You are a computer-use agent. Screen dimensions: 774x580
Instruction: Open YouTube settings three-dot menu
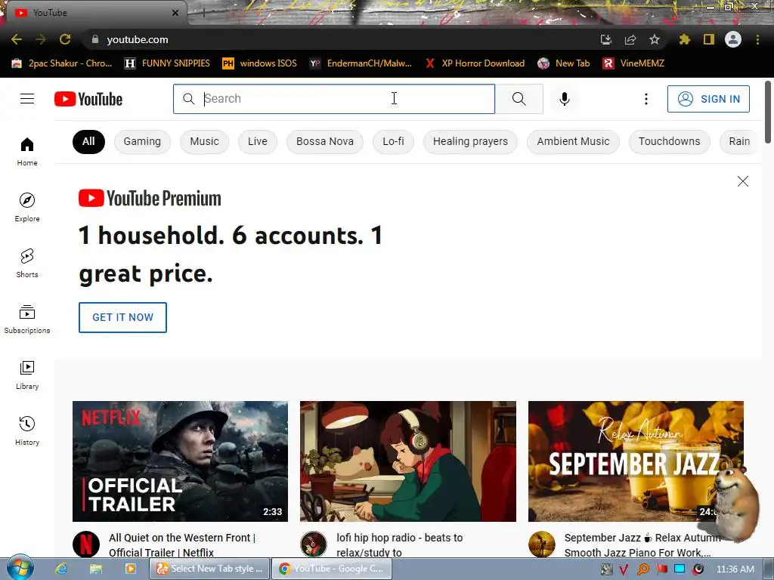tap(646, 99)
